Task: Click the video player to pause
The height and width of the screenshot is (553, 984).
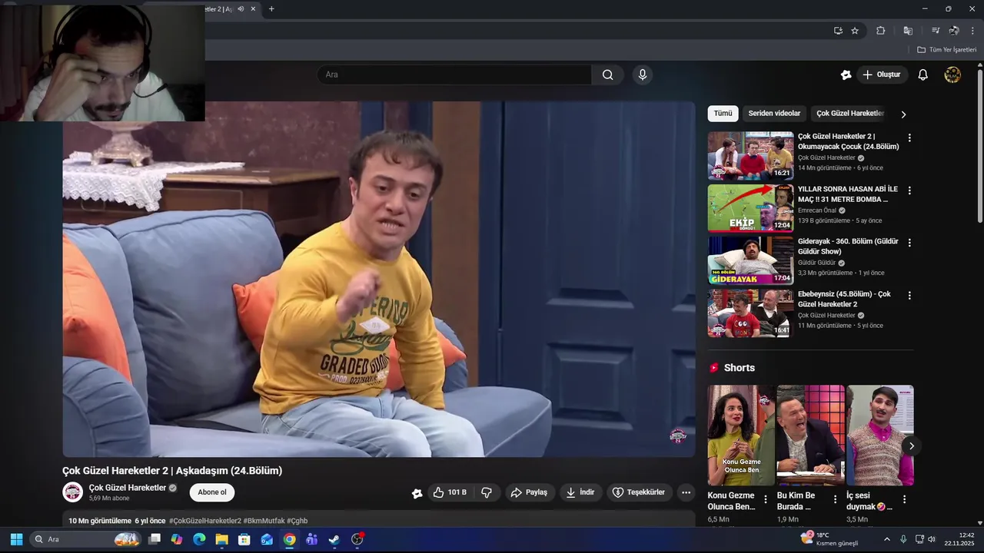Action: tap(379, 280)
